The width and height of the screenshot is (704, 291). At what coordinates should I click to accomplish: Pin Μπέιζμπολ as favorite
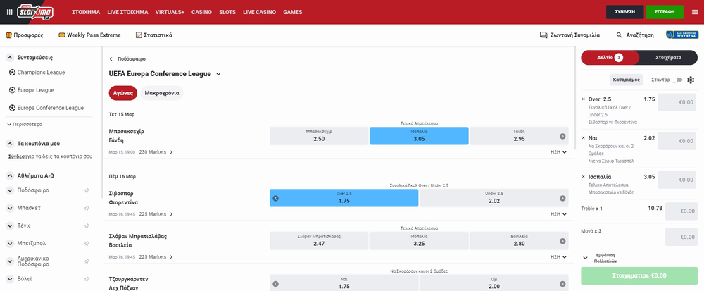point(87,243)
